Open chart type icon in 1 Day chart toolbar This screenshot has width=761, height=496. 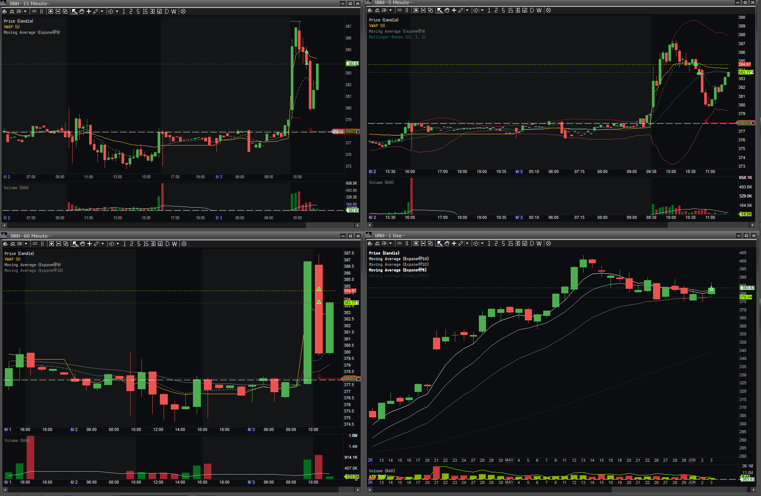pos(370,243)
